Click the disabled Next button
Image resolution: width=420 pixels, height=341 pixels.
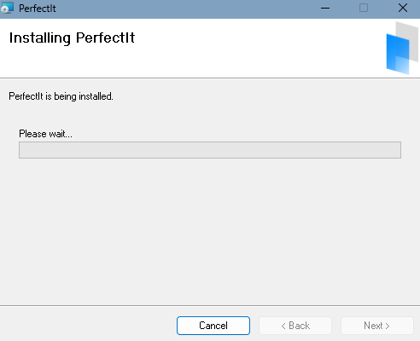coord(377,326)
